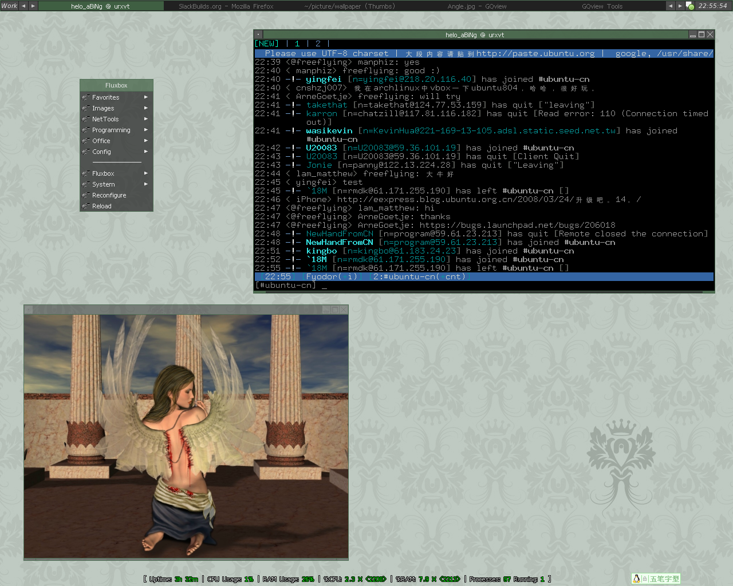733x586 pixels.
Task: Click the system tray icon beside the clock
Action: point(690,6)
